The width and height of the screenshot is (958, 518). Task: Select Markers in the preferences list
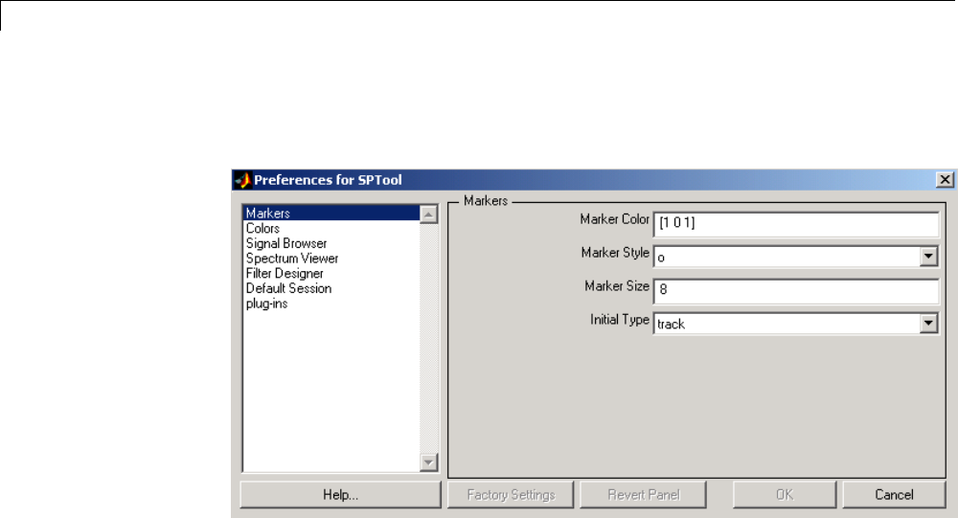click(331, 214)
